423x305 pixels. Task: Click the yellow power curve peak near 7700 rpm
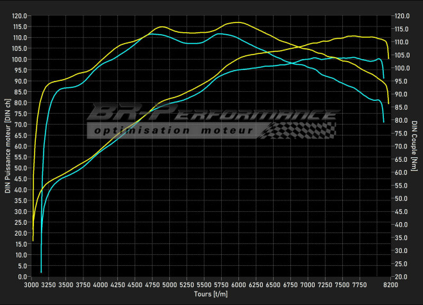(354, 36)
